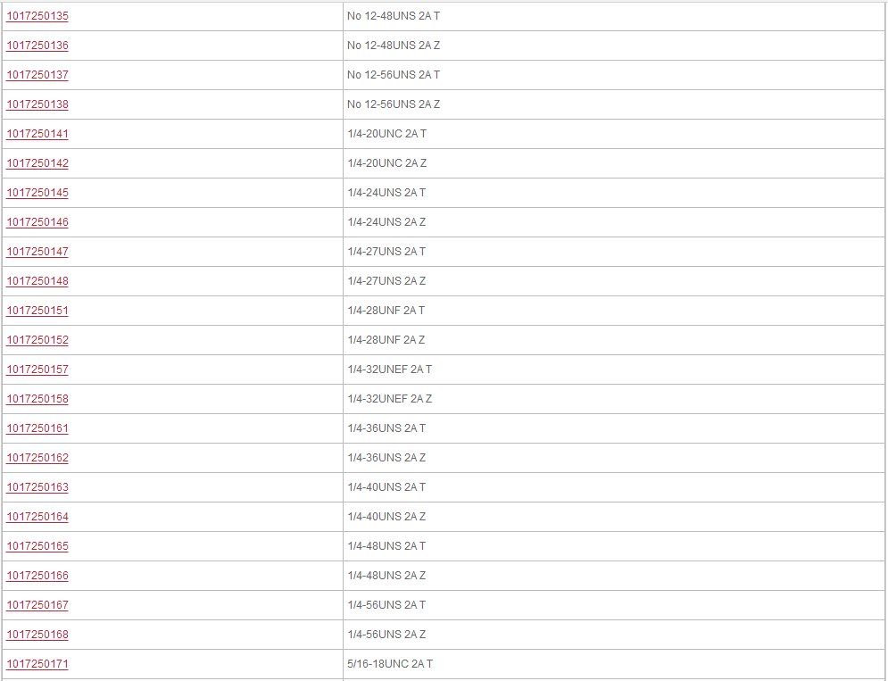Open link 1017250168 for 1/4-56UNS 2A Z
Image resolution: width=888 pixels, height=681 pixels.
(37, 635)
